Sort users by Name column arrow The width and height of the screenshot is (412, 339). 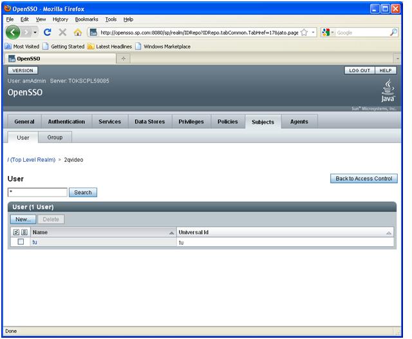coord(171,233)
